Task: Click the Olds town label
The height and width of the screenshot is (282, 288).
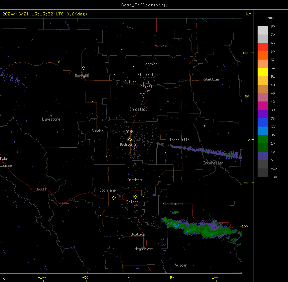Action: click(130, 132)
